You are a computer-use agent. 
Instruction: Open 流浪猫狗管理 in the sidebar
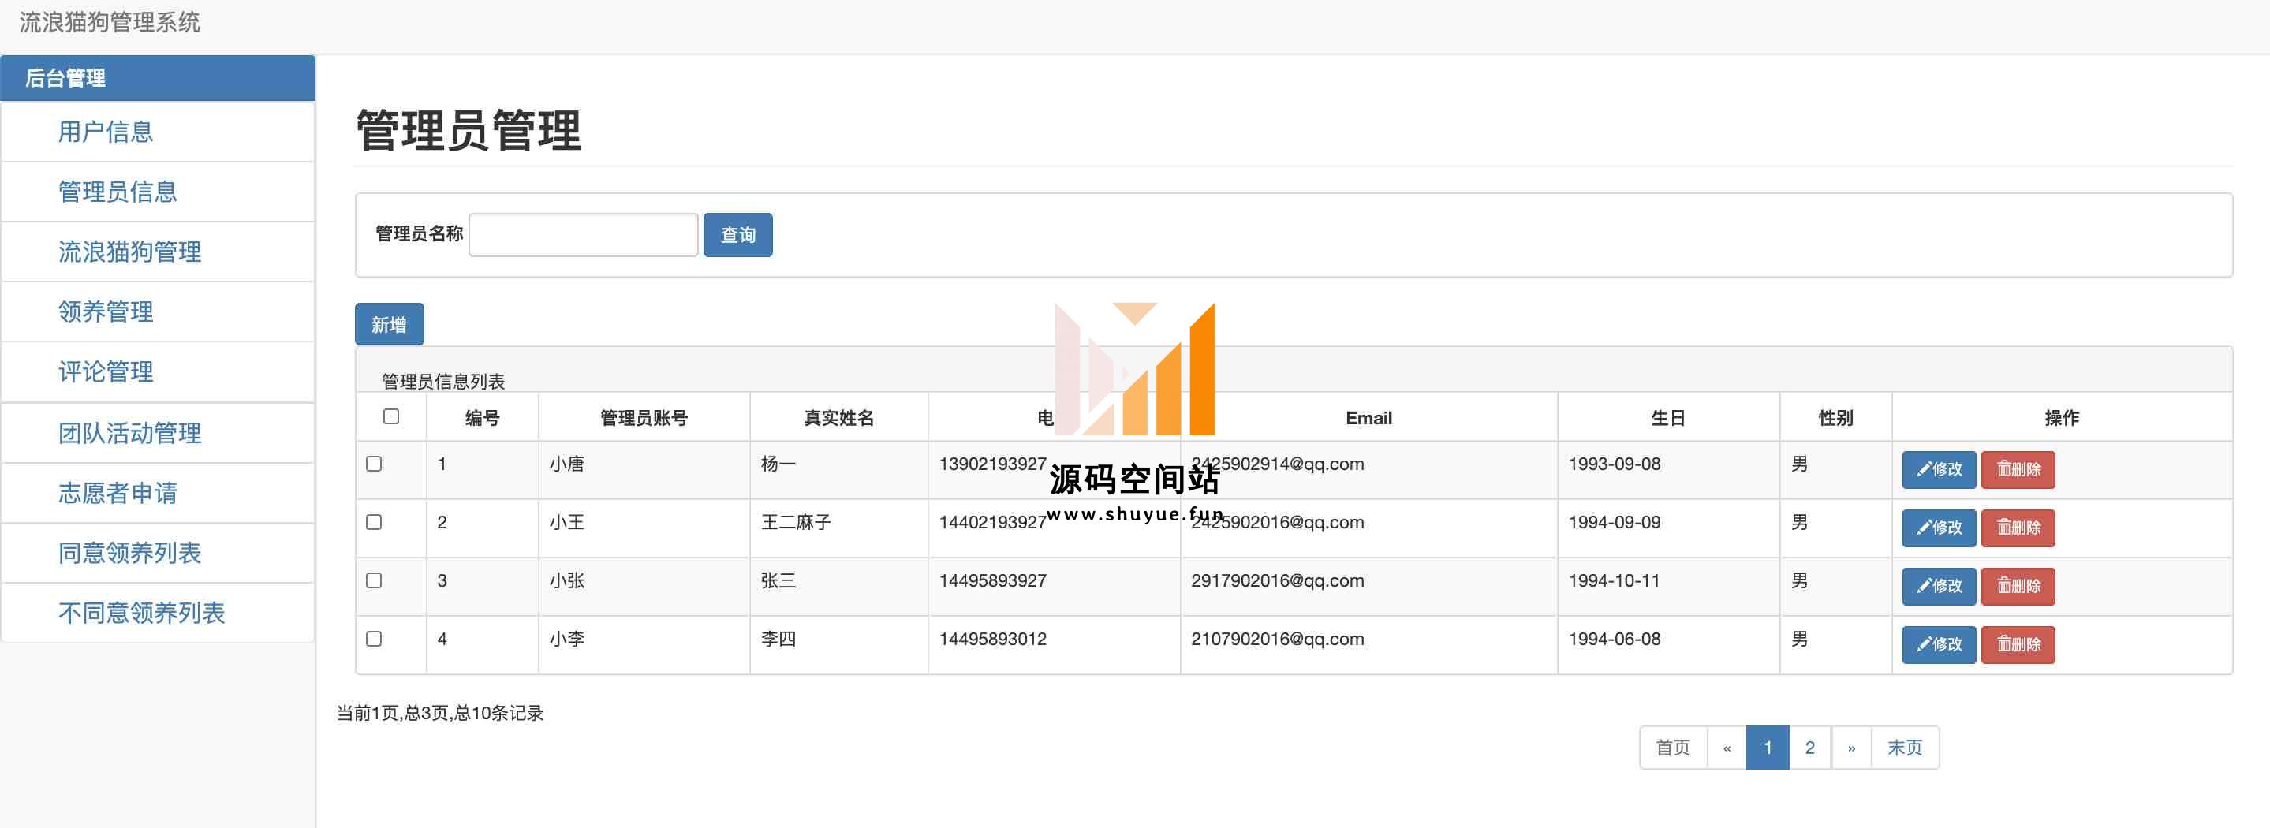[x=129, y=252]
